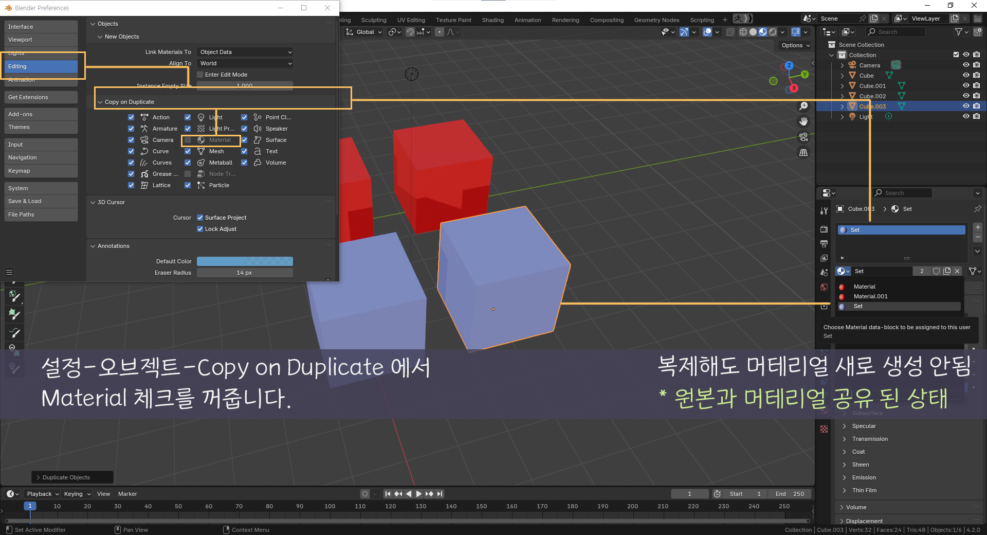Expand Cube.001 in the outliner
The width and height of the screenshot is (987, 535).
click(x=842, y=86)
